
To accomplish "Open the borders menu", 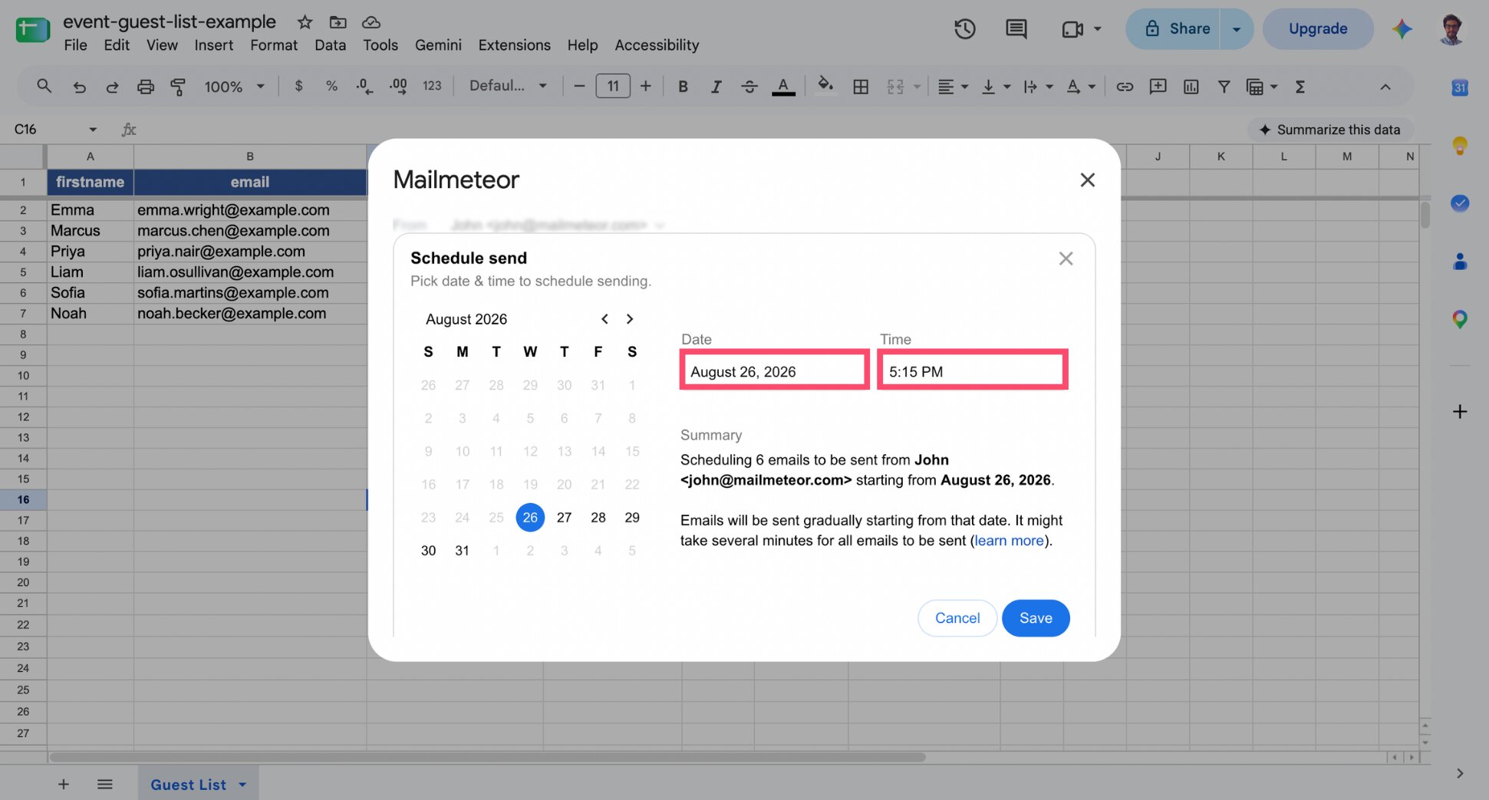I will (x=861, y=87).
